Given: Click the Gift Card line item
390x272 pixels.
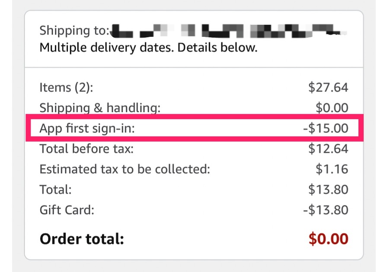Looking at the screenshot, I should click(65, 210).
